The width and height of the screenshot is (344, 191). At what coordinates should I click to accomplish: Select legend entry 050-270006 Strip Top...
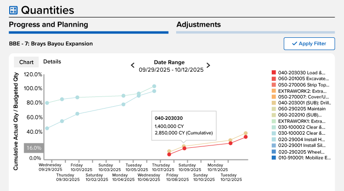click(x=304, y=85)
